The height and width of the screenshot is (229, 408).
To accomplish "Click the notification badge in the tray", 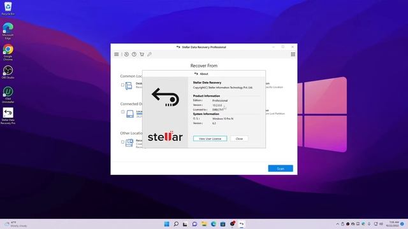I will (x=402, y=224).
